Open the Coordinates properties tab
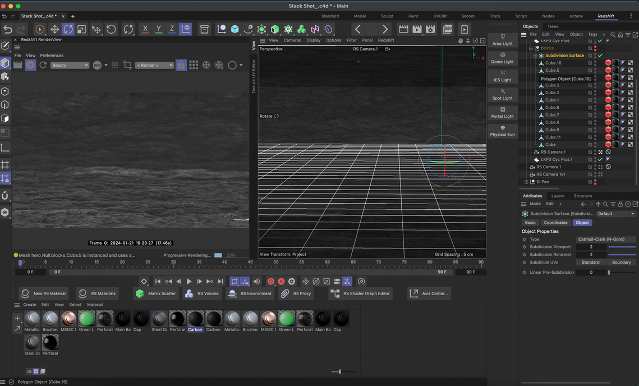 [555, 223]
